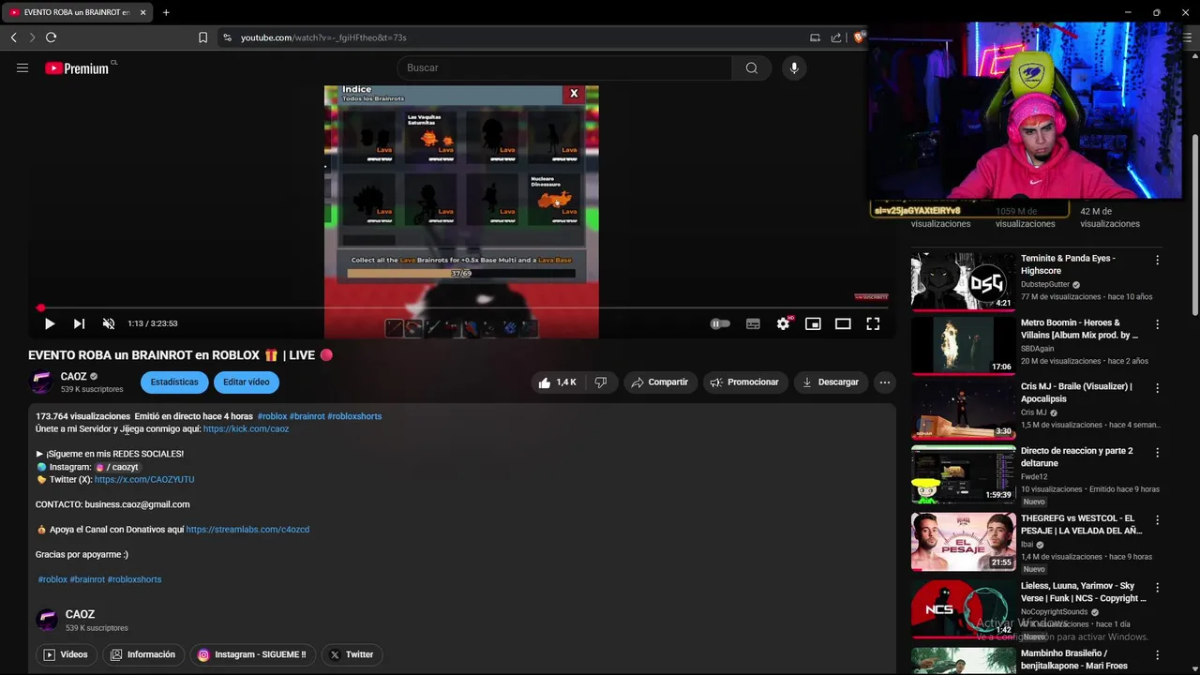This screenshot has width=1200, height=675.
Task: Toggle the autoplay switch
Action: tap(720, 323)
